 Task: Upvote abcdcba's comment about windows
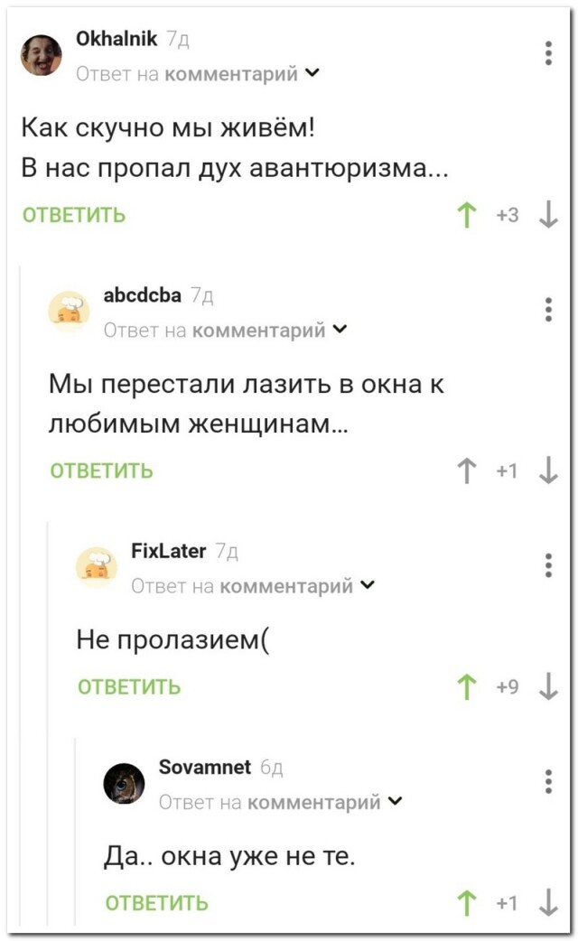coord(467,470)
